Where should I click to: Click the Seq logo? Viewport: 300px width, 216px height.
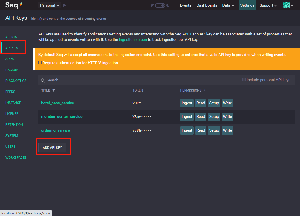(x=14, y=5)
